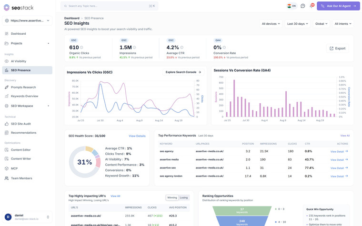
Task: Open the All intents filter
Action: click(x=343, y=24)
